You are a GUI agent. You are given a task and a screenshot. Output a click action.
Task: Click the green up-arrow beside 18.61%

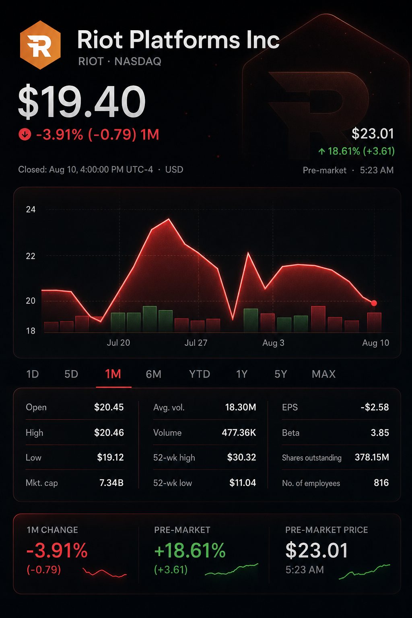321,151
